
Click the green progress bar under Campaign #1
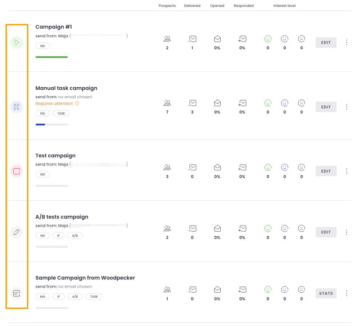coord(52,57)
